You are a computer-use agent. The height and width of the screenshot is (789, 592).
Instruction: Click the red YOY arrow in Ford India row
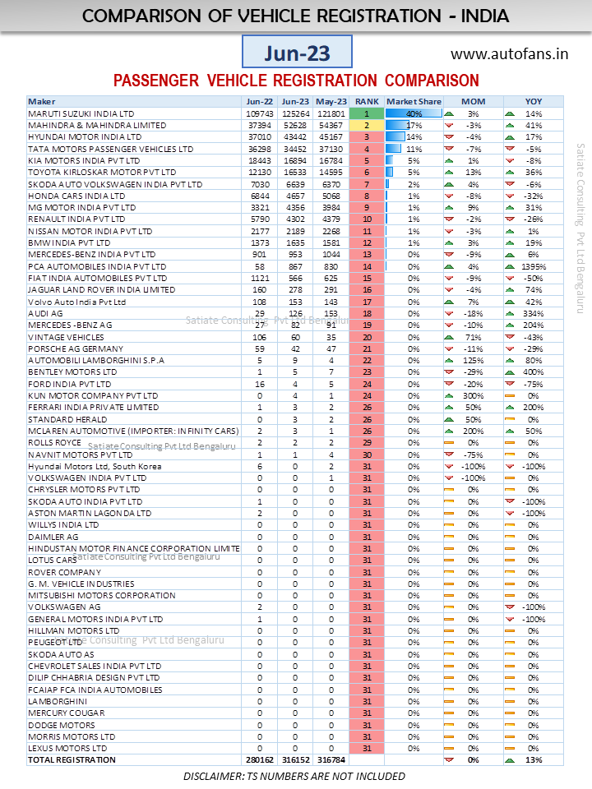click(510, 384)
